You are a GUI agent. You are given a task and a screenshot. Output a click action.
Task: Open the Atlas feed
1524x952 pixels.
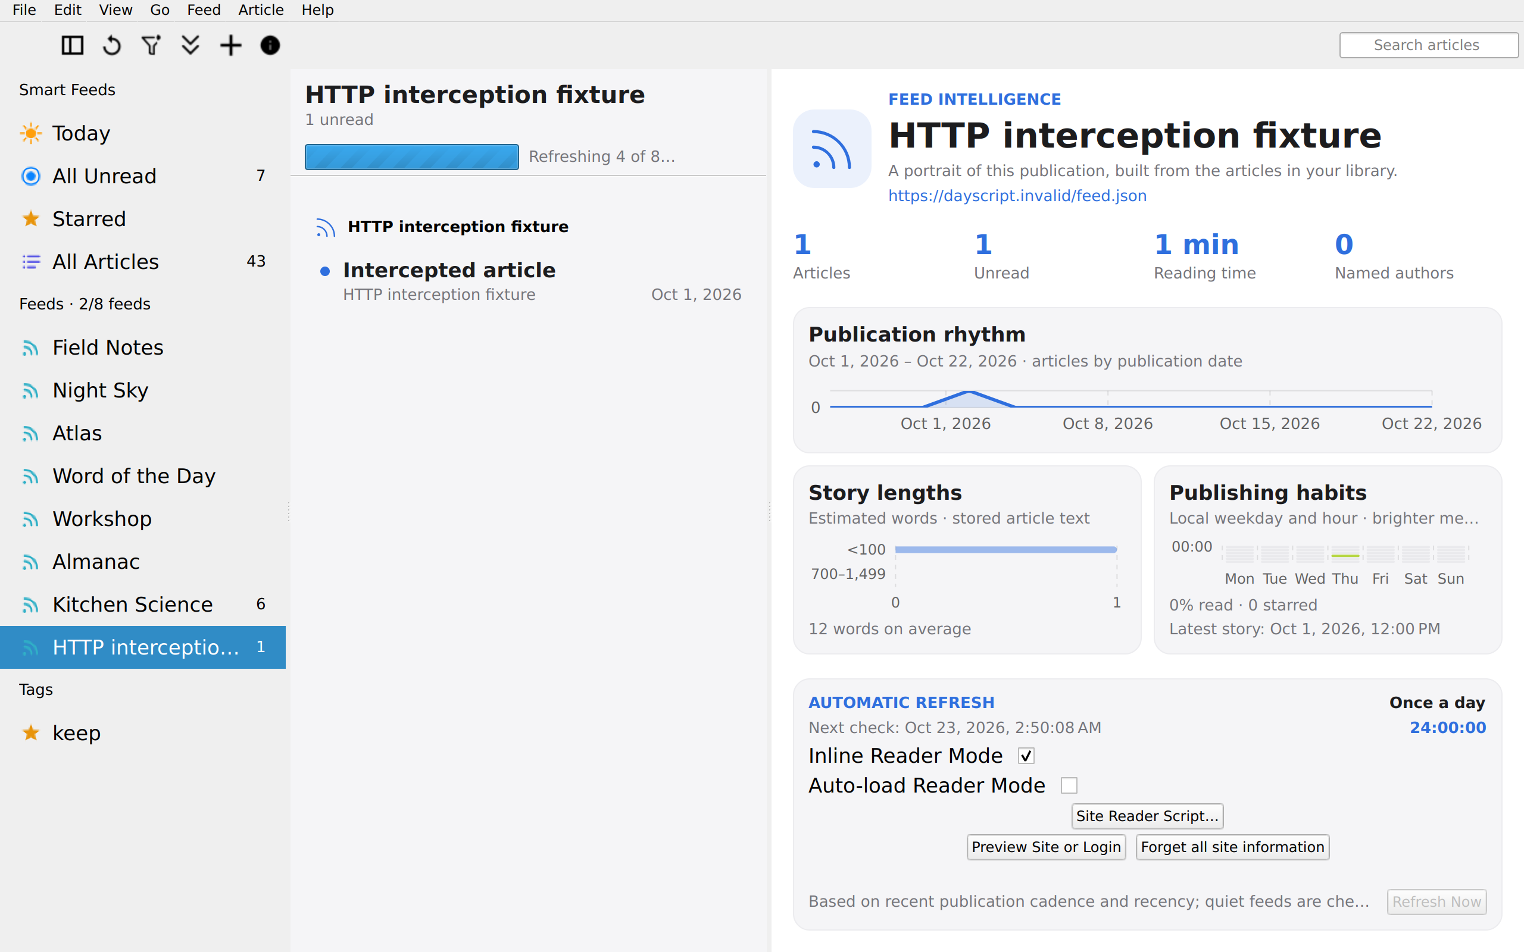(x=143, y=433)
